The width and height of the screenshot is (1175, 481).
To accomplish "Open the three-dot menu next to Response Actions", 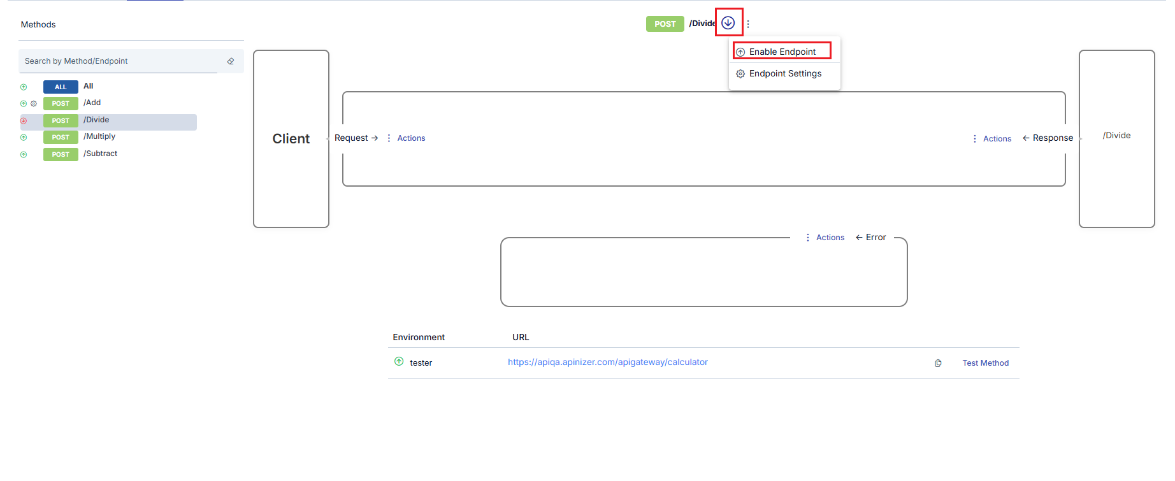I will coord(974,139).
